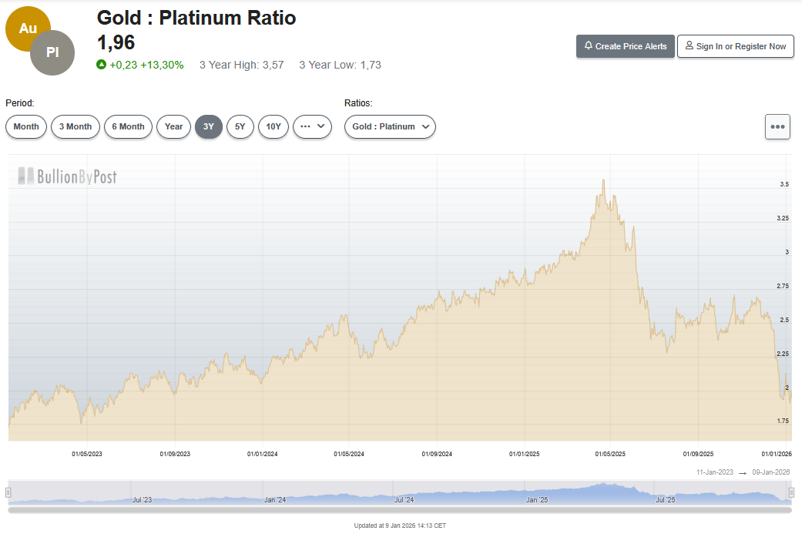This screenshot has width=802, height=534.
Task: Click the left navigator range handle
Action: pos(8,492)
